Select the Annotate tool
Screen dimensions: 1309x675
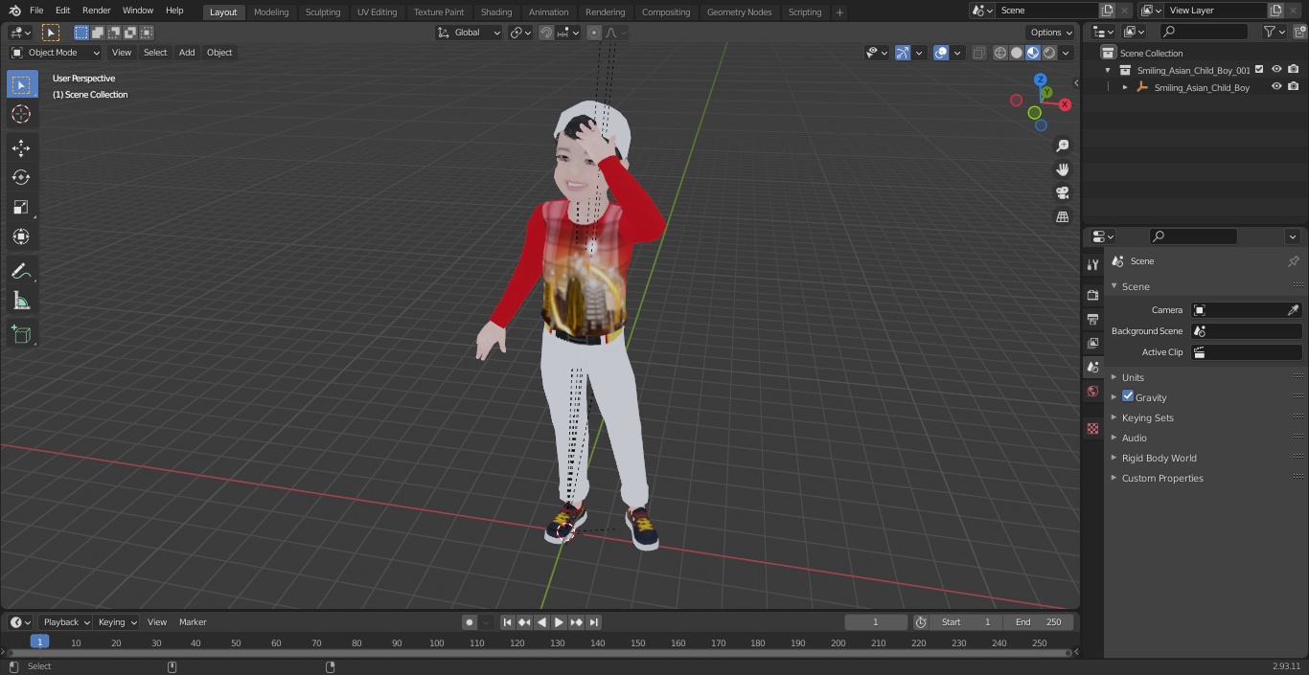(x=21, y=271)
